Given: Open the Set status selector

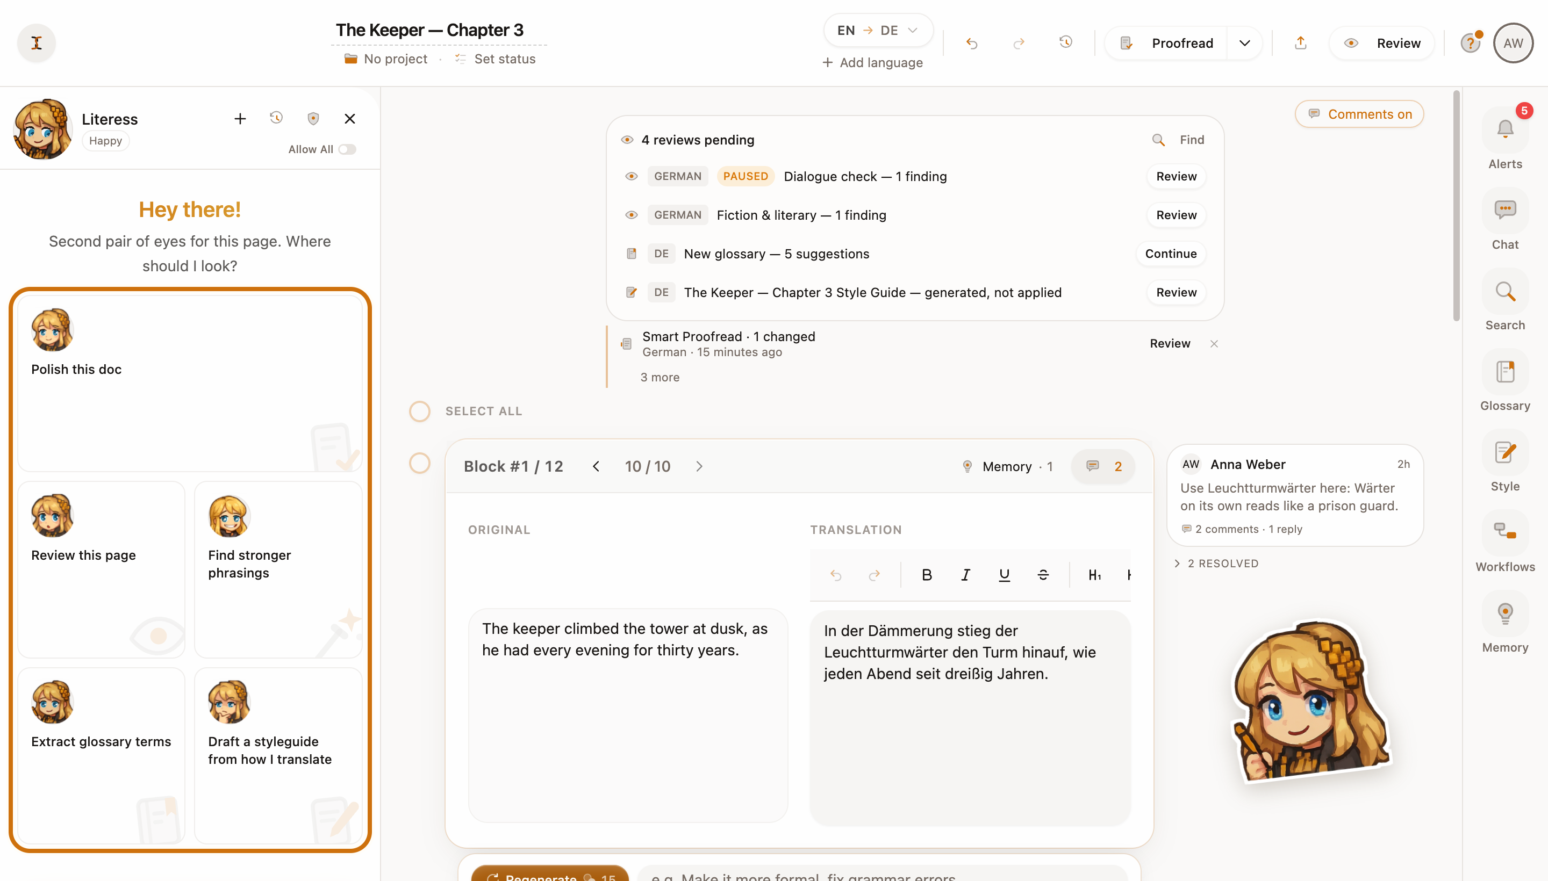Looking at the screenshot, I should pos(495,59).
